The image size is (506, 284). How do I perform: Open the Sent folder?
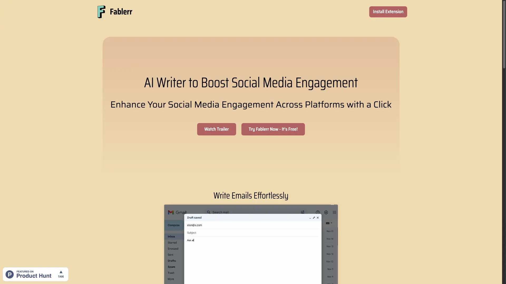(x=171, y=255)
